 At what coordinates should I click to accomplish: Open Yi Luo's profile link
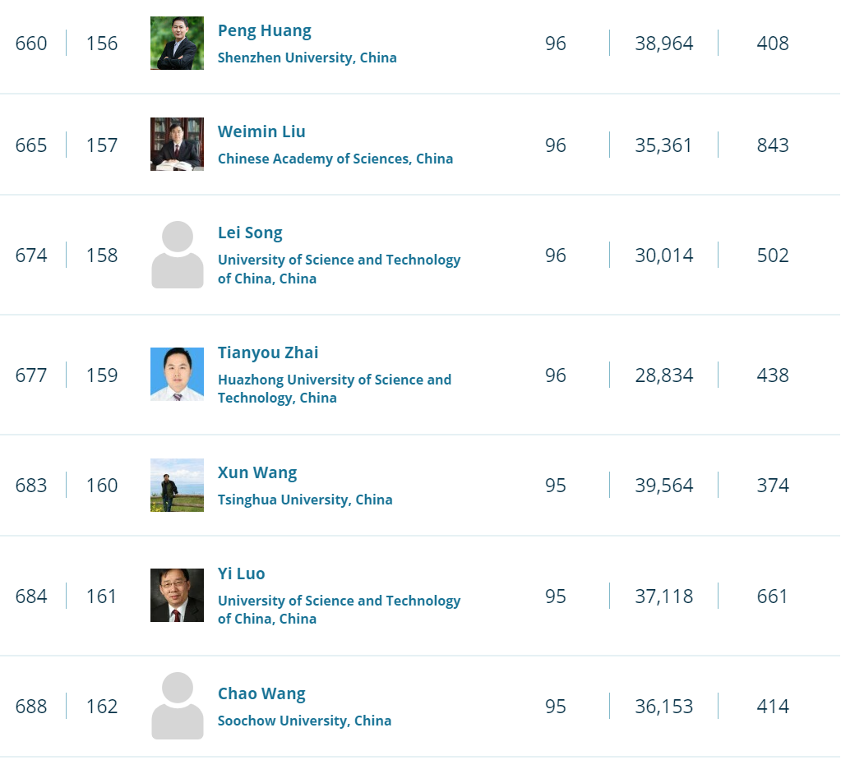pos(241,573)
